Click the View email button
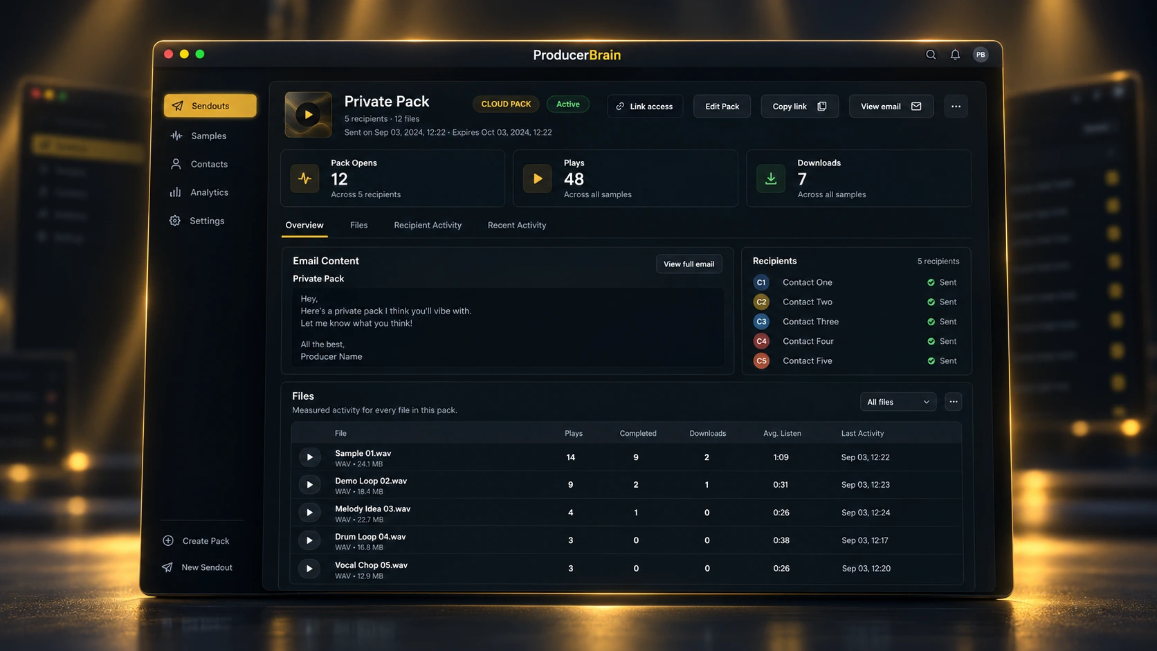Image resolution: width=1157 pixels, height=651 pixels. (x=891, y=107)
